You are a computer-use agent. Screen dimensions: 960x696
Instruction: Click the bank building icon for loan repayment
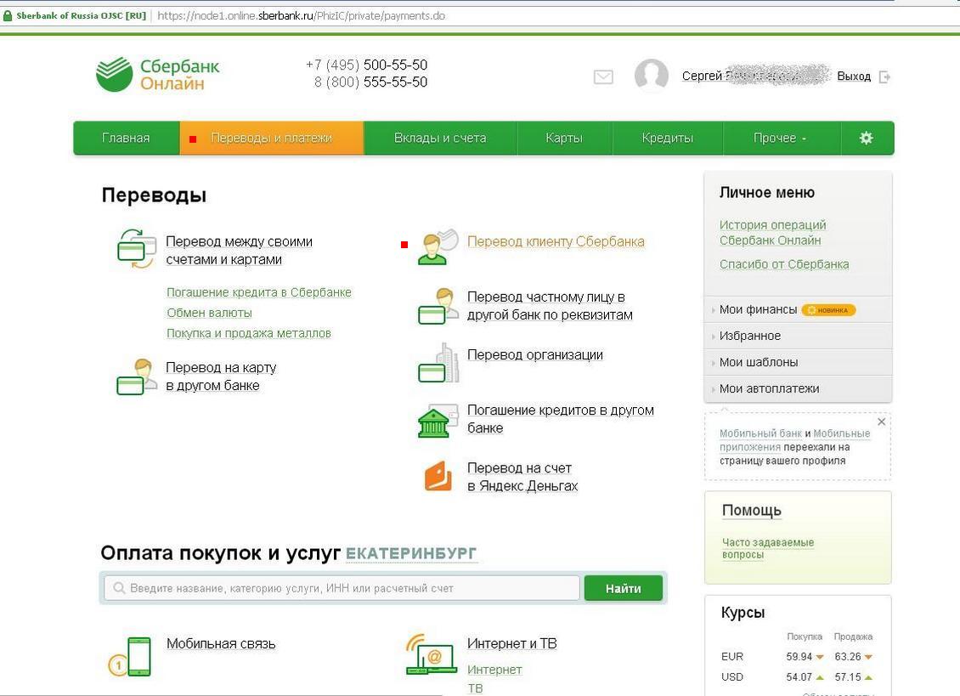[x=438, y=421]
